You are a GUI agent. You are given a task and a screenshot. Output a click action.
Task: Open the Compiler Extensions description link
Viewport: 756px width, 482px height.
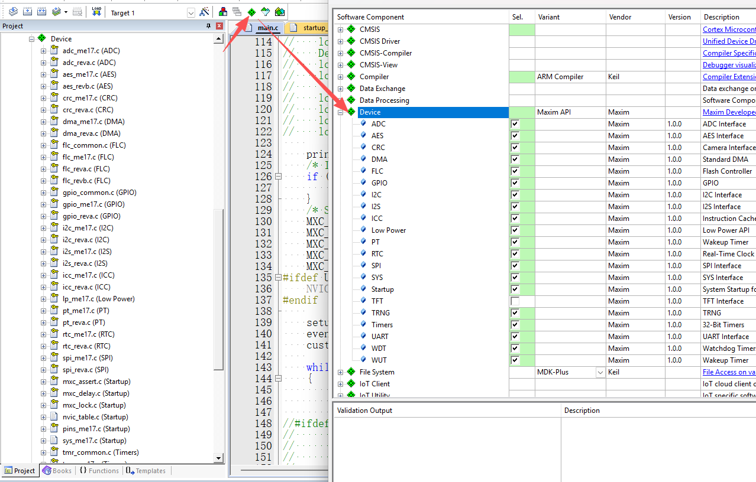[x=729, y=77]
